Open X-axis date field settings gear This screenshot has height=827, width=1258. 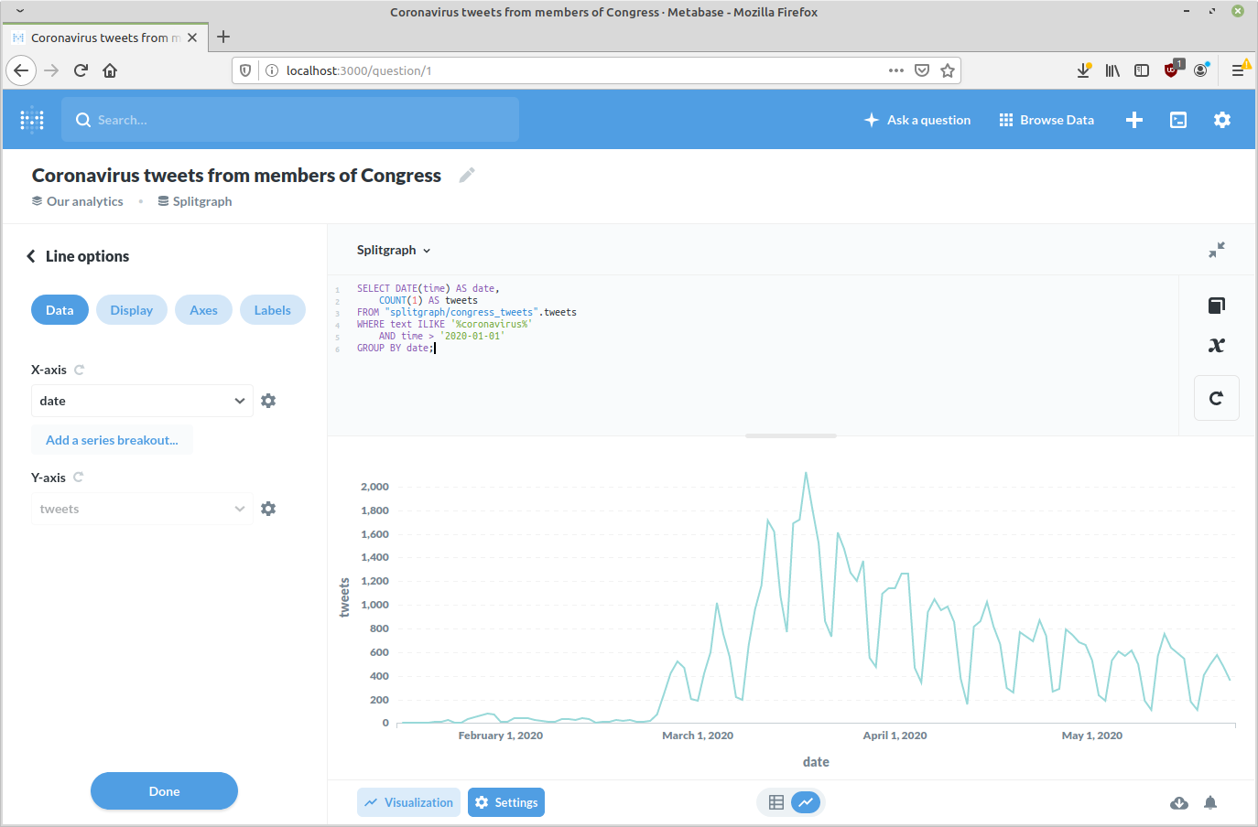pos(268,401)
